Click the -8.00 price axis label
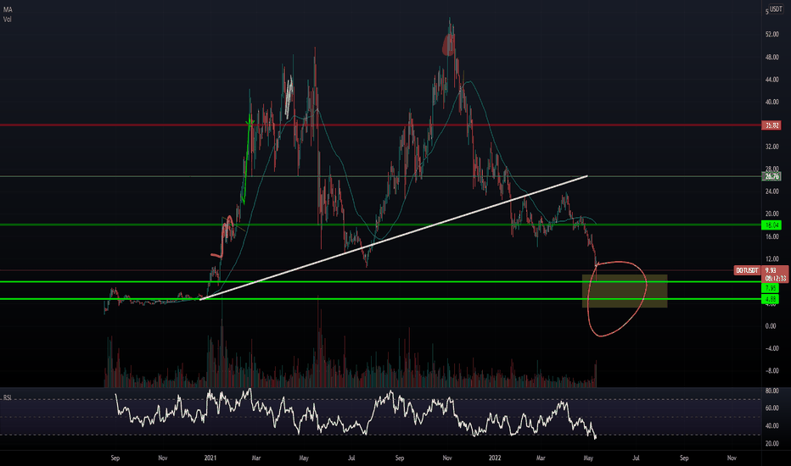 [771, 371]
